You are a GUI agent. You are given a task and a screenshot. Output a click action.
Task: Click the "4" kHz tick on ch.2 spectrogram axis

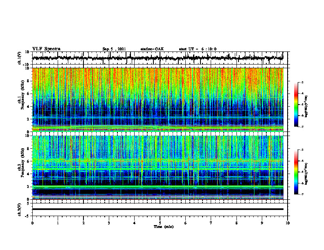click(29, 174)
